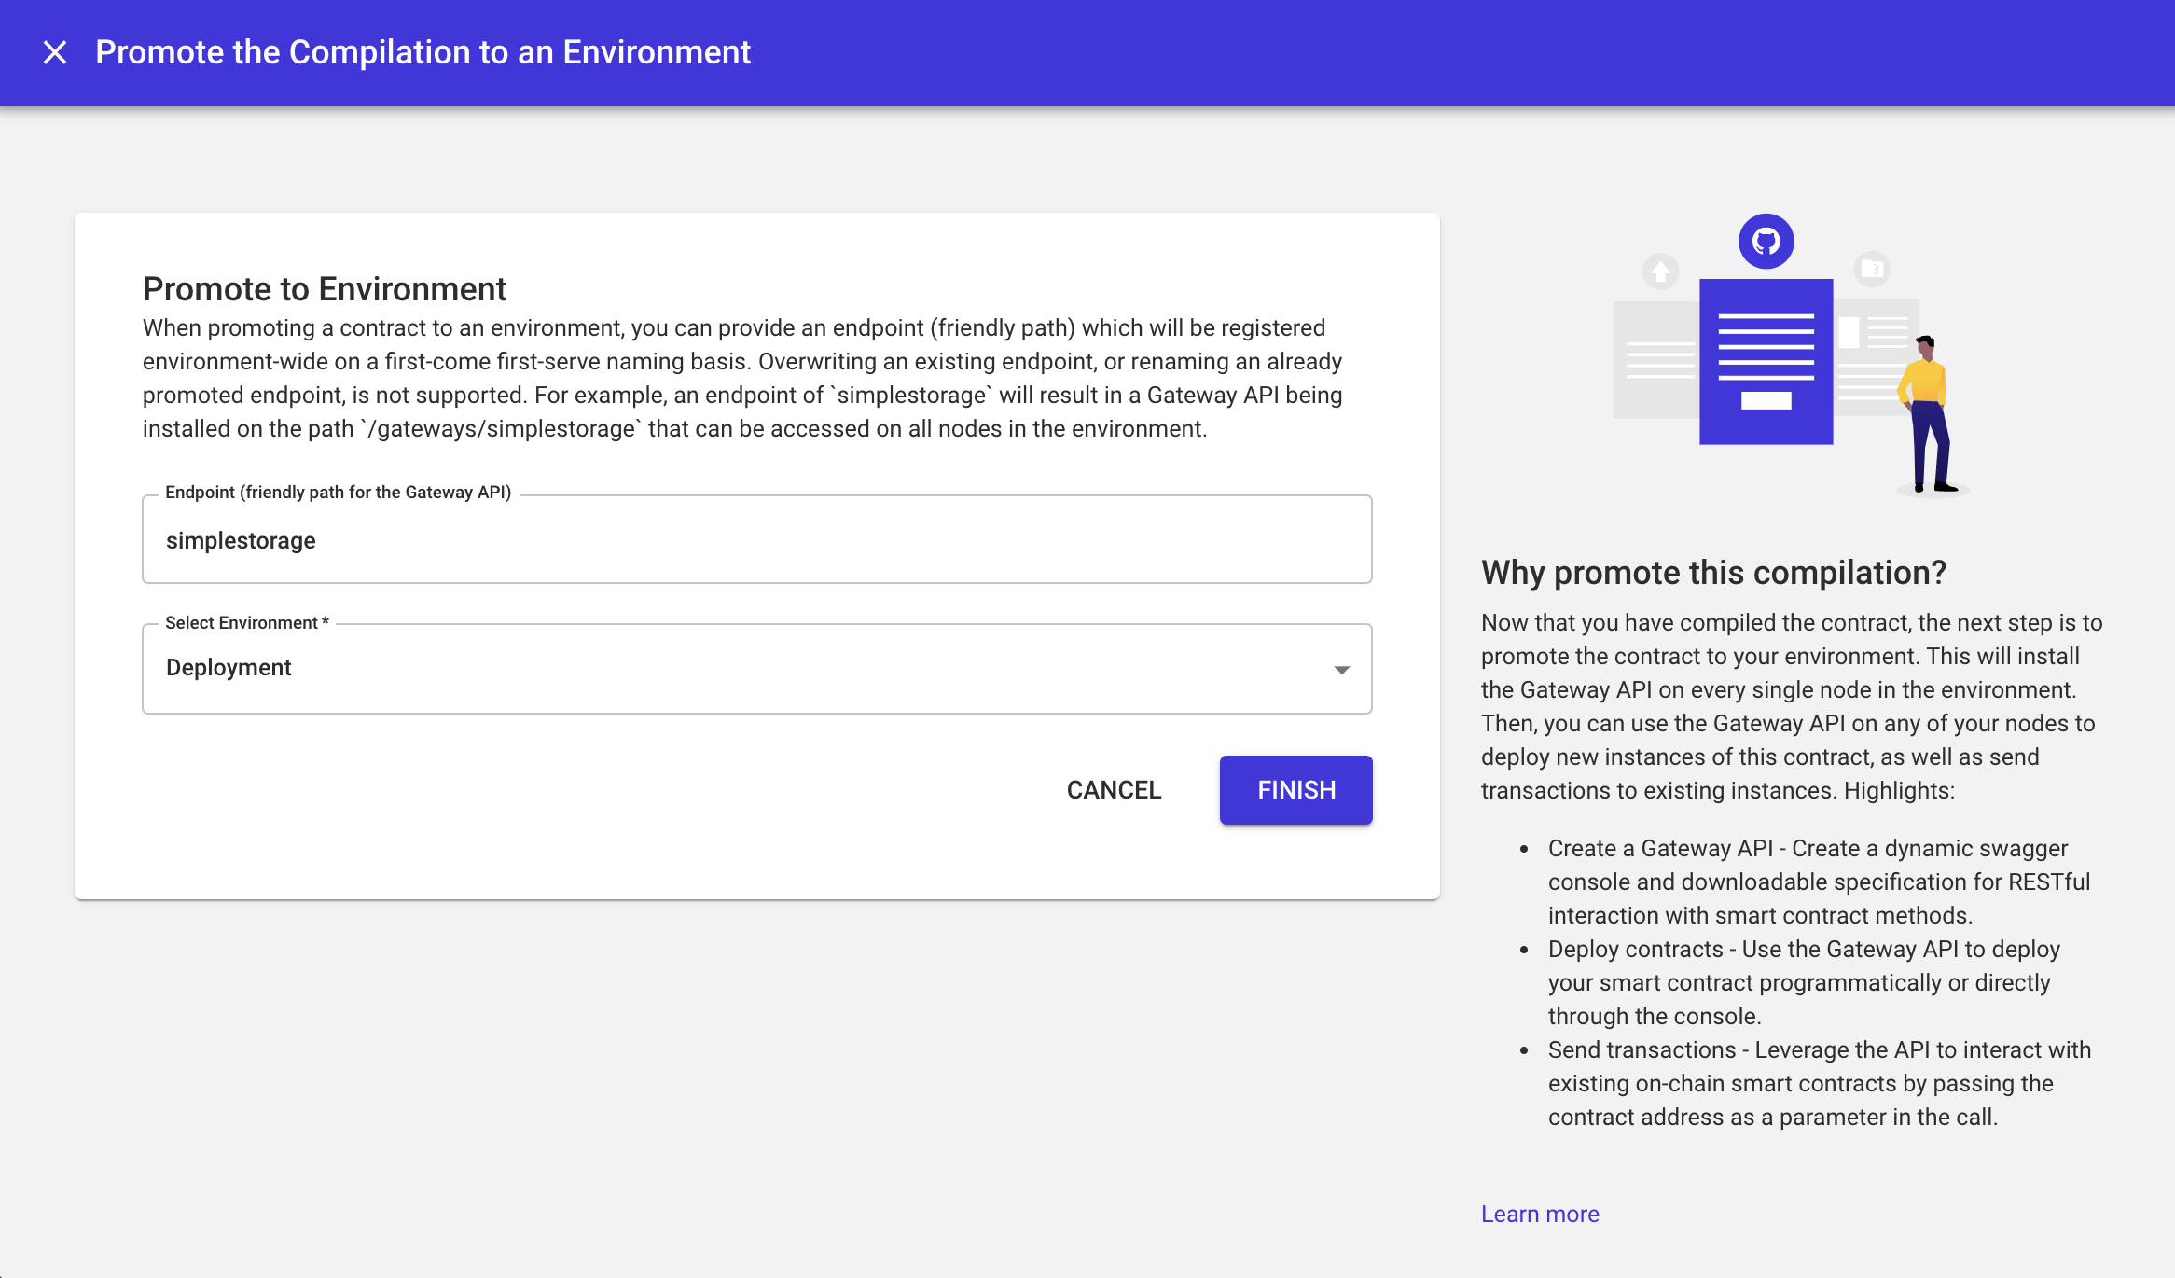Click the 'Promote to Environment' heading

(x=325, y=289)
